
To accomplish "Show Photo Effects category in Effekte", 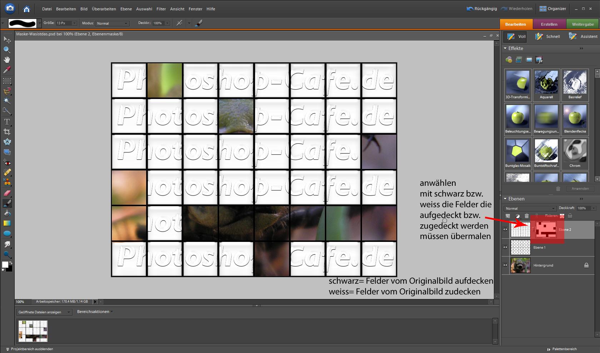I will 529,60.
